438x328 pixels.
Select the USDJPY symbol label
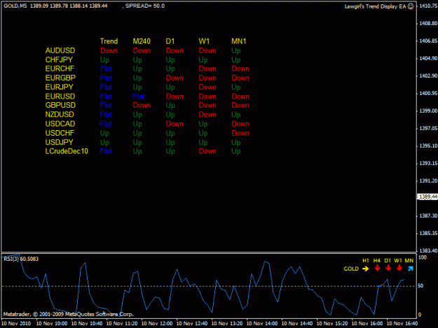pyautogui.click(x=60, y=142)
